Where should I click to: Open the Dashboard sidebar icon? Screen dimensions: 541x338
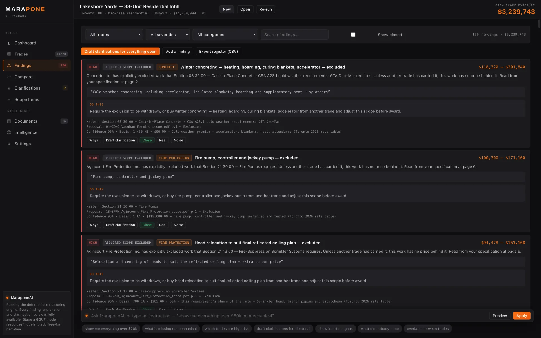(x=9, y=43)
